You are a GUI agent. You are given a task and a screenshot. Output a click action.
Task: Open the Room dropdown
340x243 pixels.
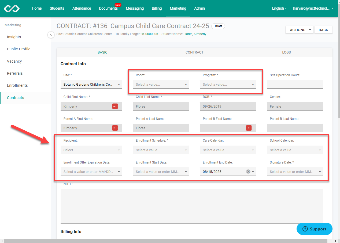pyautogui.click(x=161, y=84)
